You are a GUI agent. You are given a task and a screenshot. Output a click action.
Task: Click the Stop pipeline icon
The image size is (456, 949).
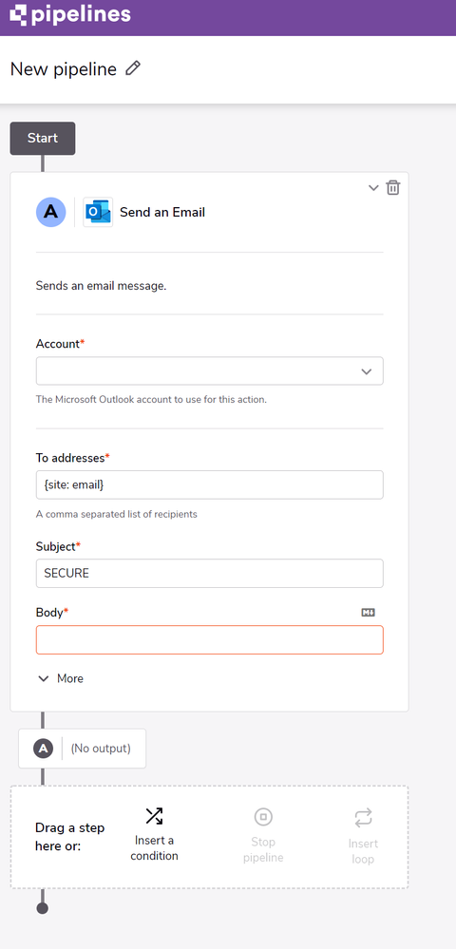(263, 817)
